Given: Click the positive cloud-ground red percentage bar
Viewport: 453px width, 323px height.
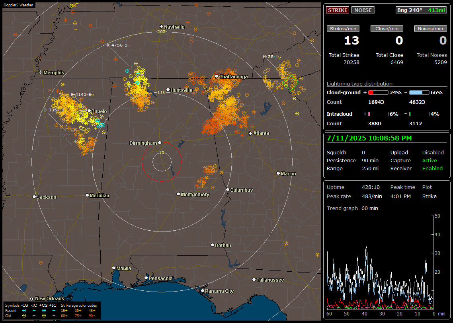Looking at the screenshot, I should [x=378, y=92].
